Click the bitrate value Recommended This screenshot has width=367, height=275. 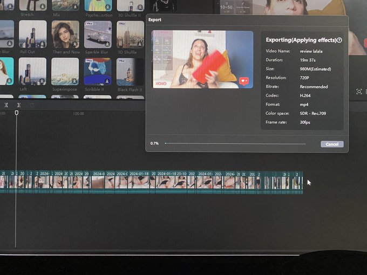pos(314,87)
